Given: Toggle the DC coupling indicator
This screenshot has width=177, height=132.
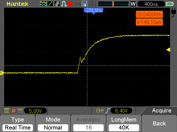Looking at the screenshot, I should (x=7, y=111).
